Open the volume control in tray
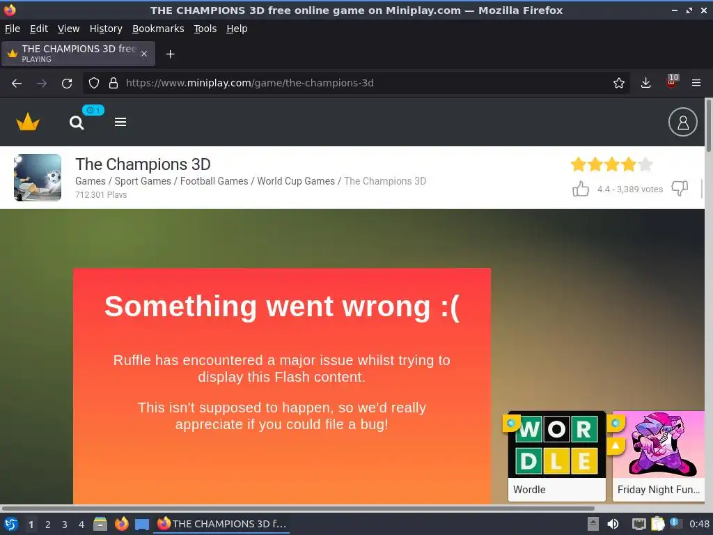 coord(613,524)
